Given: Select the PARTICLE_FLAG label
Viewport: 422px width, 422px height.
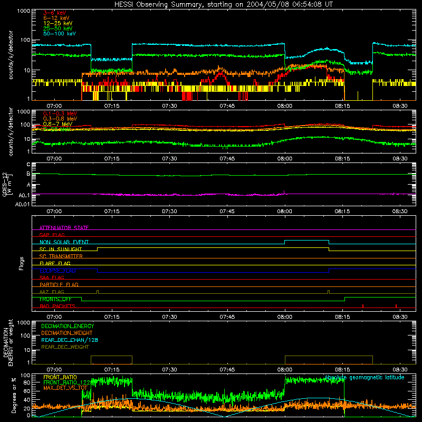Looking at the screenshot, I should pos(59,285).
